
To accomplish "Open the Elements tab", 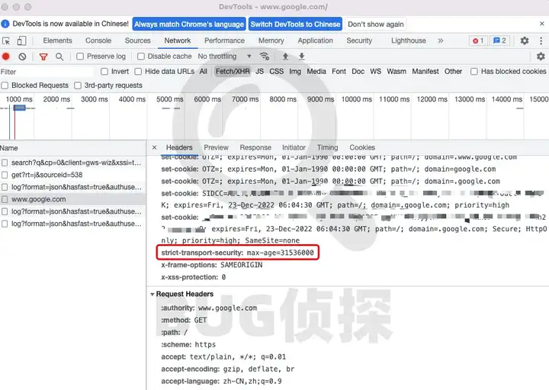I will [57, 40].
